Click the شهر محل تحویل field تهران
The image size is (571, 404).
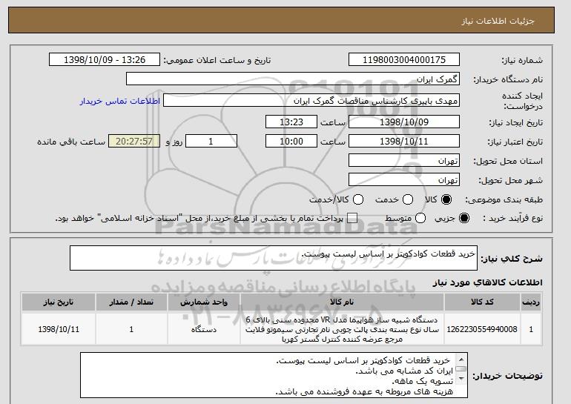click(404, 180)
